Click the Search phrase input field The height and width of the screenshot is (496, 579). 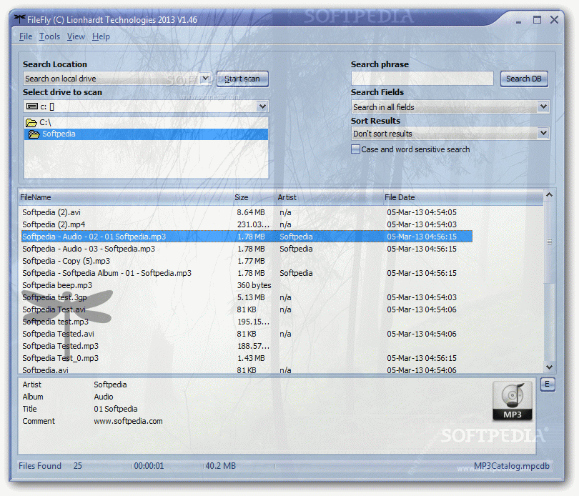(422, 79)
